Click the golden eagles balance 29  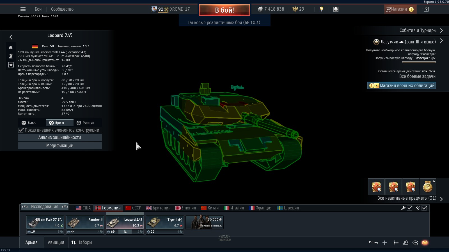click(298, 9)
